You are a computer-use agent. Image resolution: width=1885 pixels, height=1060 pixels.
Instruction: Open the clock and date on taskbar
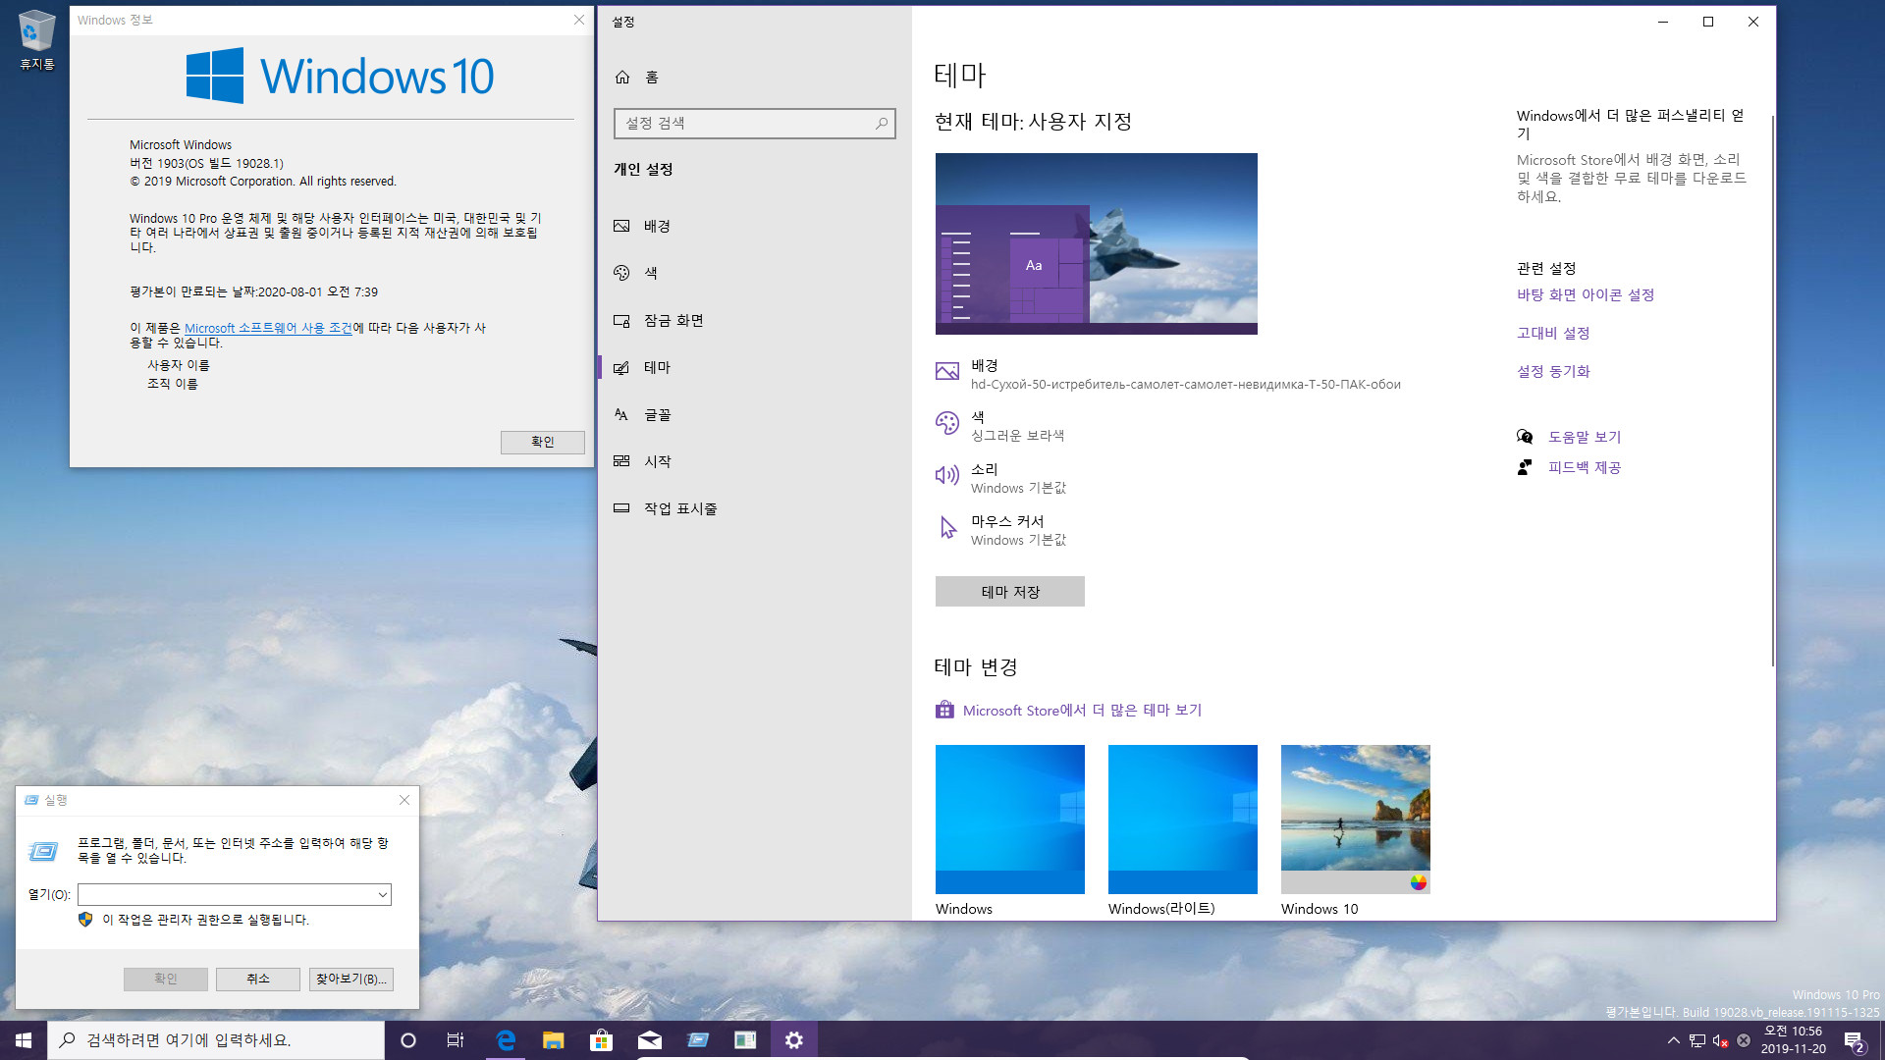coord(1793,1040)
